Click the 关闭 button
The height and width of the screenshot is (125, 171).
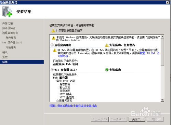point(137,119)
